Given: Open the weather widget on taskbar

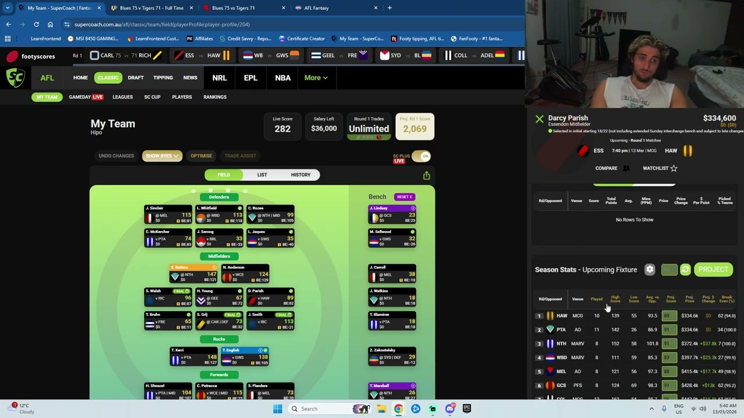Looking at the screenshot, I should (20, 409).
